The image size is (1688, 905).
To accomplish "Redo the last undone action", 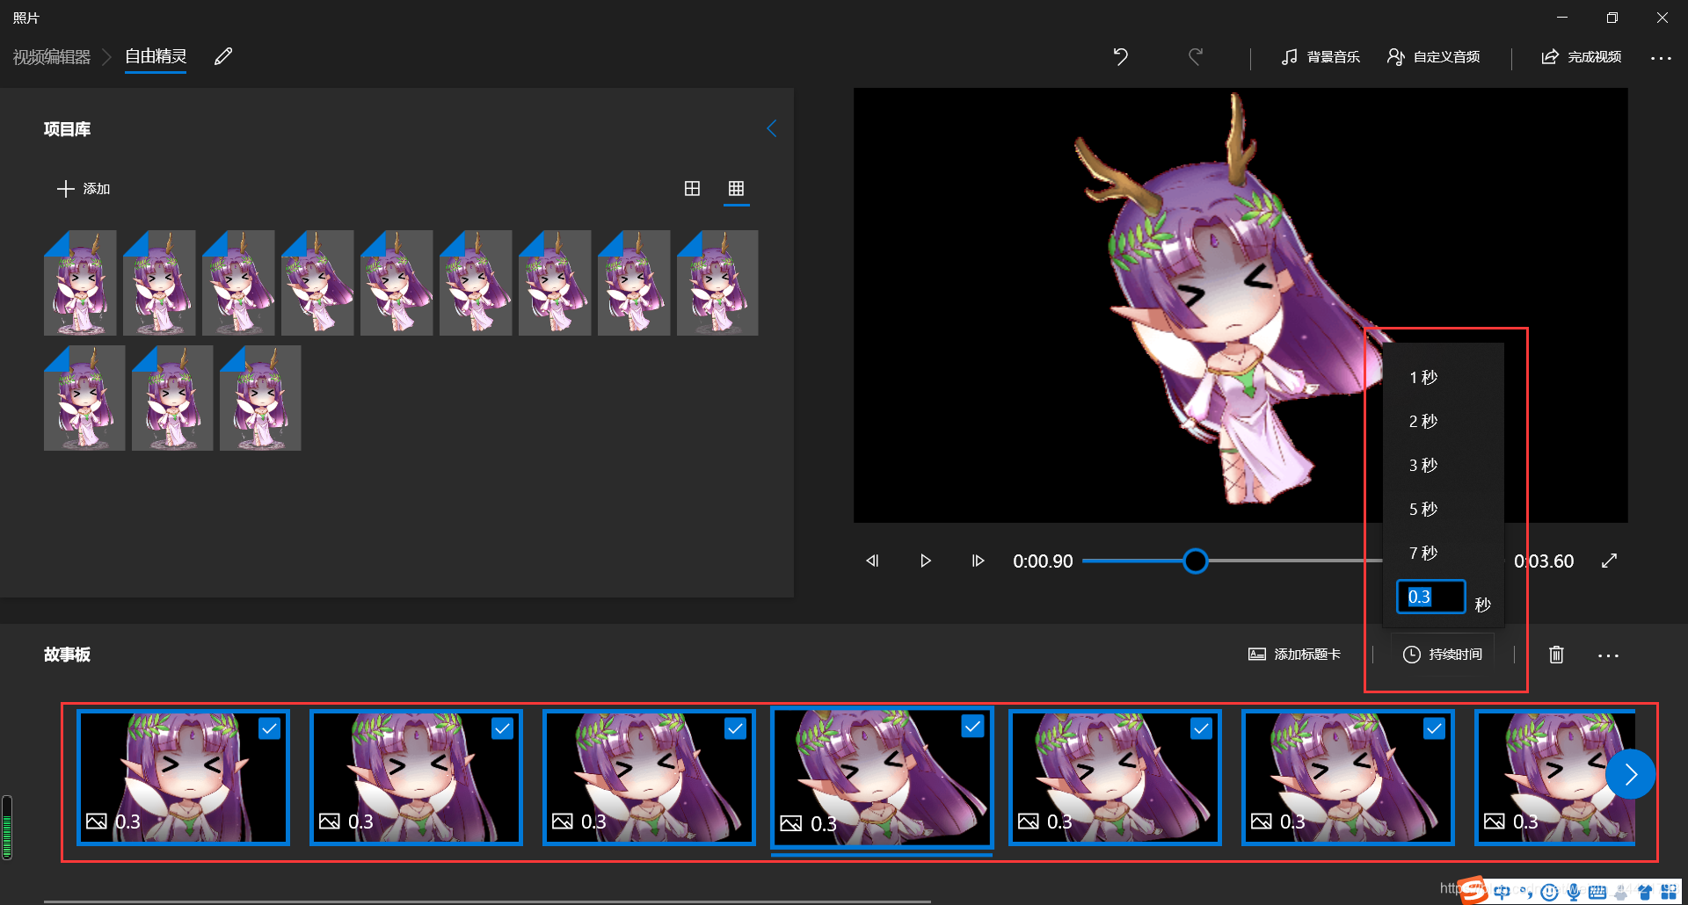I will (1196, 56).
